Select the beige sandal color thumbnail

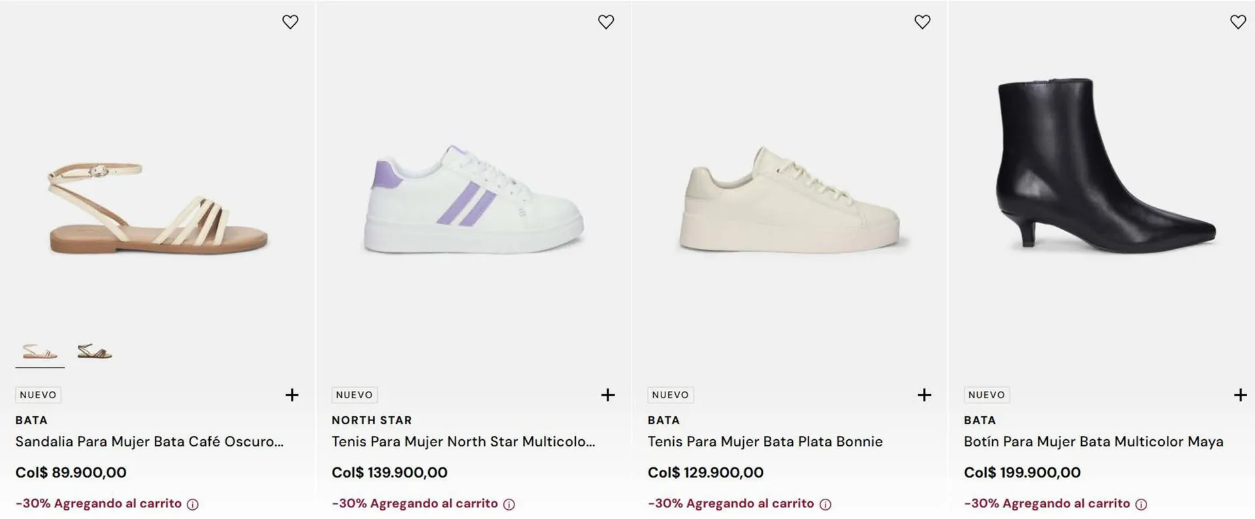point(40,352)
